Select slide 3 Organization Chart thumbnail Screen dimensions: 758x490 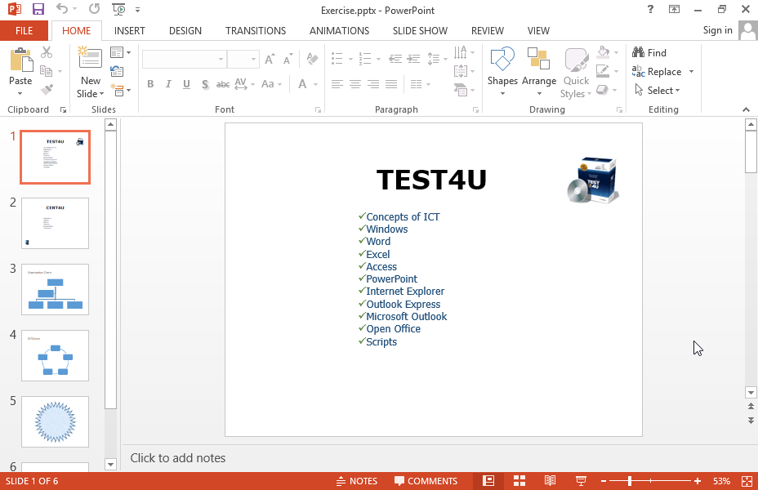(x=55, y=289)
